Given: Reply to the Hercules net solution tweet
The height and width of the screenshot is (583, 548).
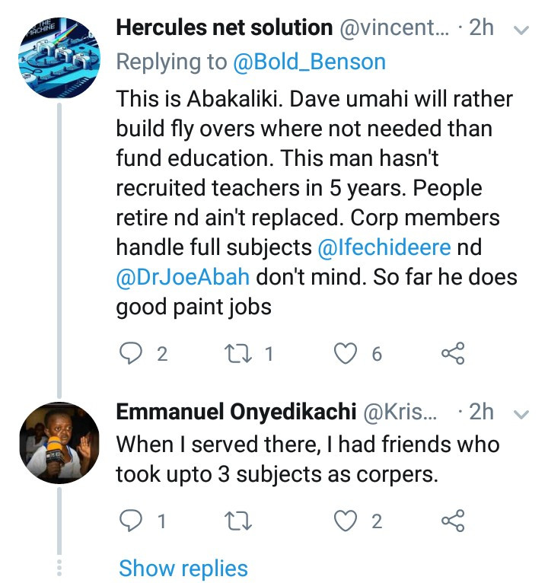Looking at the screenshot, I should click(x=131, y=353).
